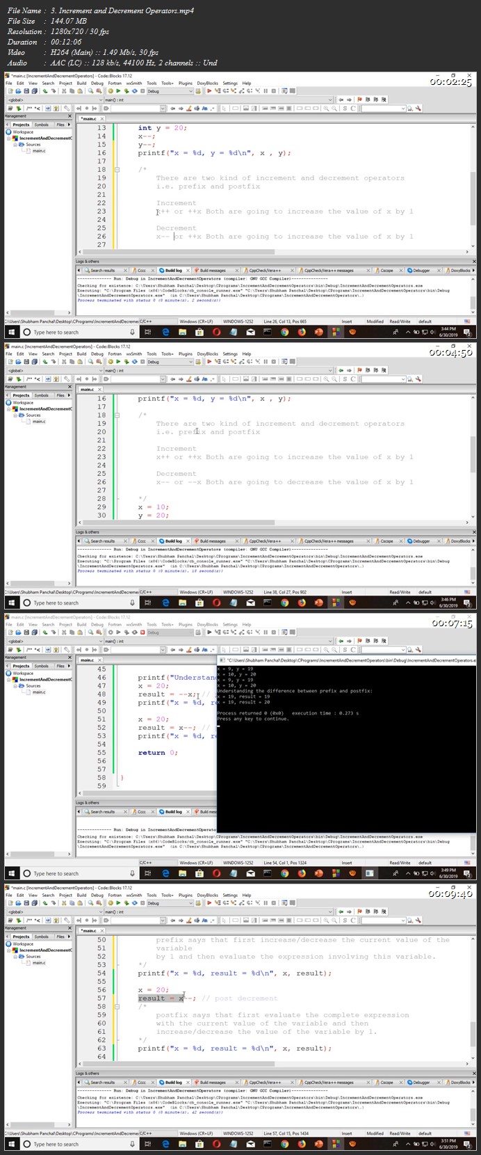Image resolution: width=481 pixels, height=1155 pixels.
Task: Open Settings menu in 00:07:15 frame
Action: tap(230, 624)
